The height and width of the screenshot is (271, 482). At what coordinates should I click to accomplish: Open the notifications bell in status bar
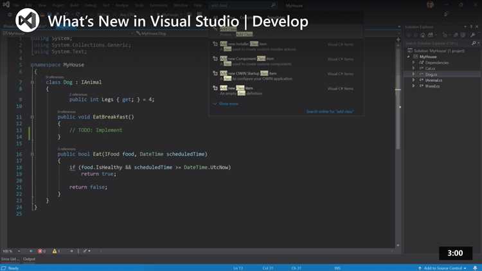pyautogui.click(x=475, y=268)
